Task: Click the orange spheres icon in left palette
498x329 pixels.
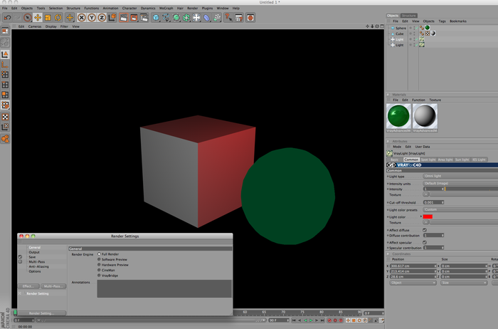Action: tap(5, 139)
